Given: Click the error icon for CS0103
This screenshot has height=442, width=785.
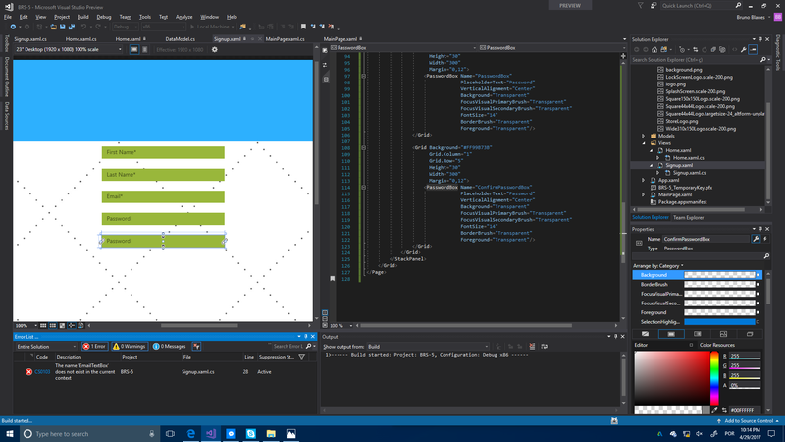Looking at the screenshot, I should (x=28, y=372).
